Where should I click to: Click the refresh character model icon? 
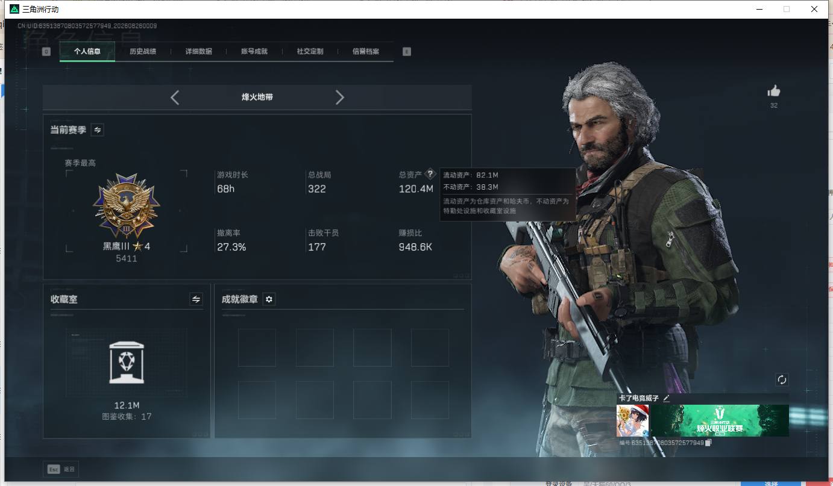pyautogui.click(x=782, y=379)
